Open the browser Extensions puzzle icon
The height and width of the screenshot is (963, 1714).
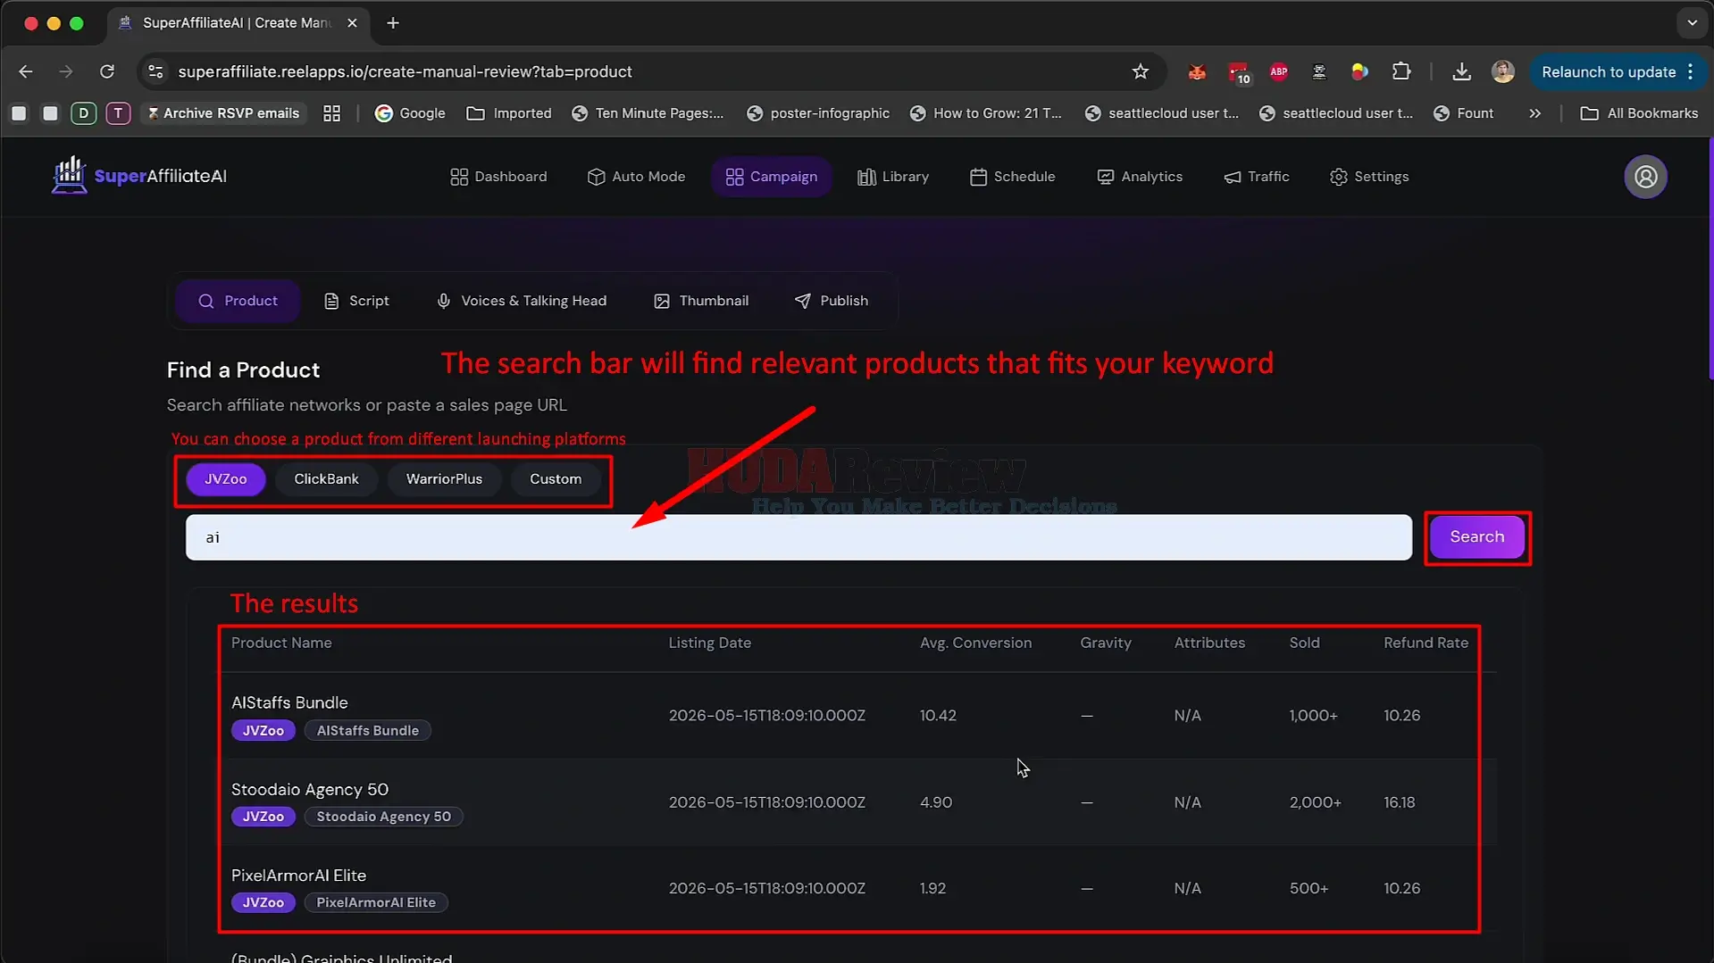pyautogui.click(x=1400, y=71)
